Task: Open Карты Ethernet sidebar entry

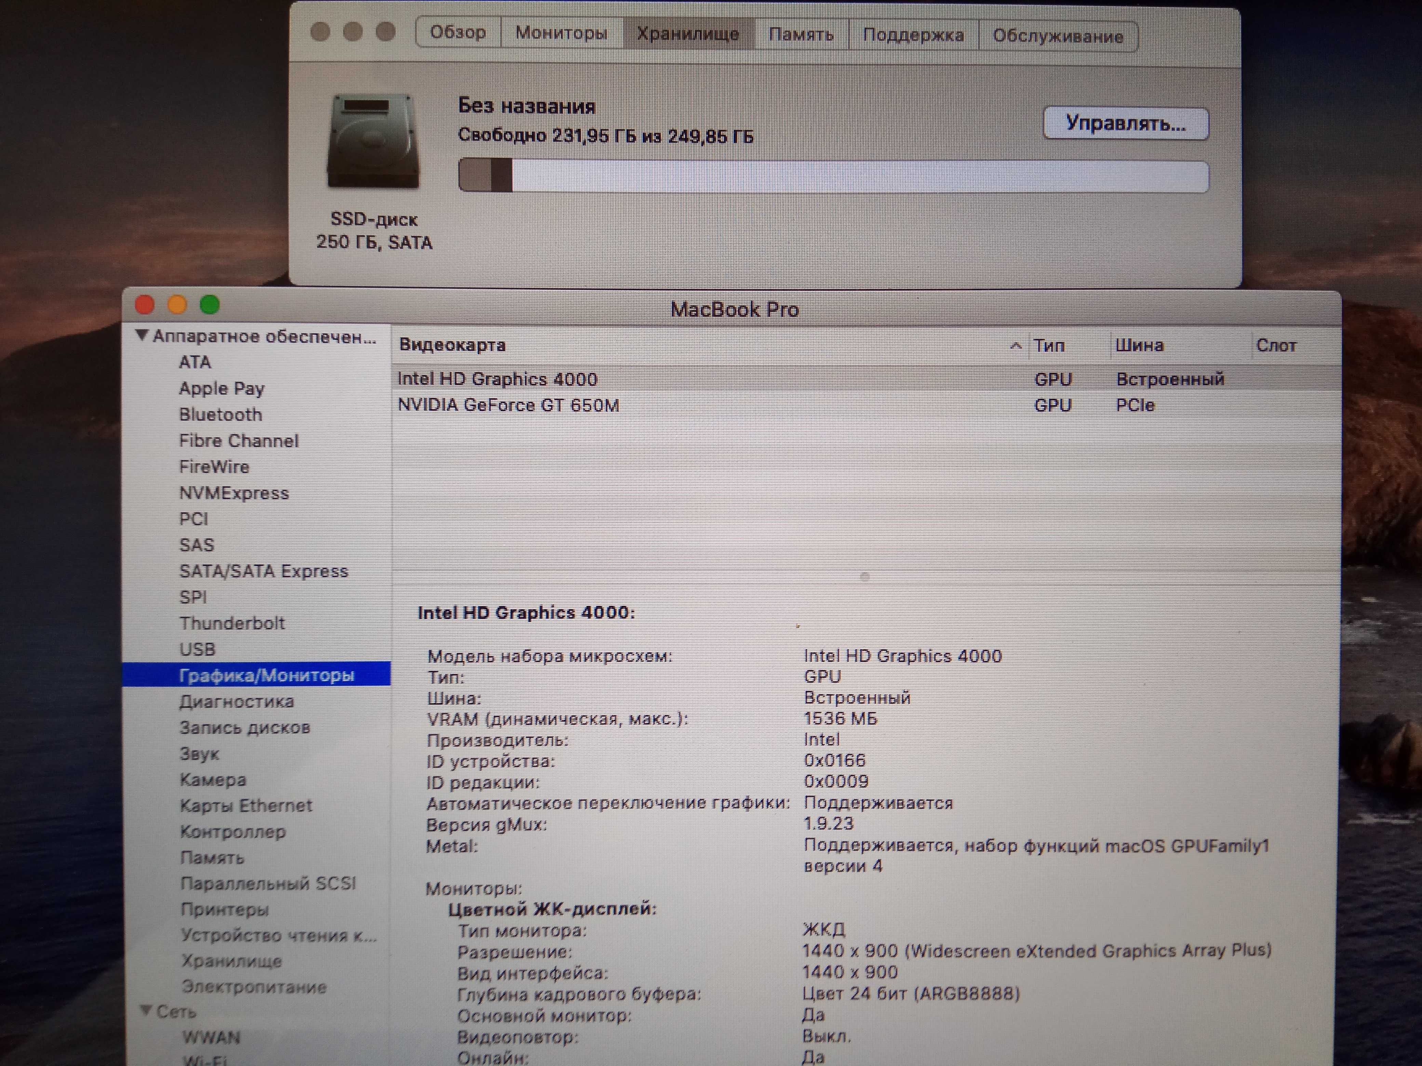Action: point(246,805)
